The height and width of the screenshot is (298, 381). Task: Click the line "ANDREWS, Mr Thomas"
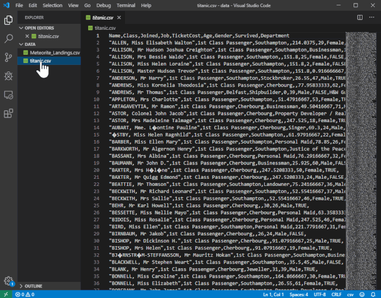pyautogui.click(x=227, y=92)
